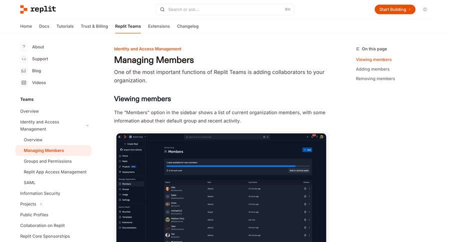Open Groups and Permissions page
This screenshot has height=242, width=450.
tap(47, 161)
